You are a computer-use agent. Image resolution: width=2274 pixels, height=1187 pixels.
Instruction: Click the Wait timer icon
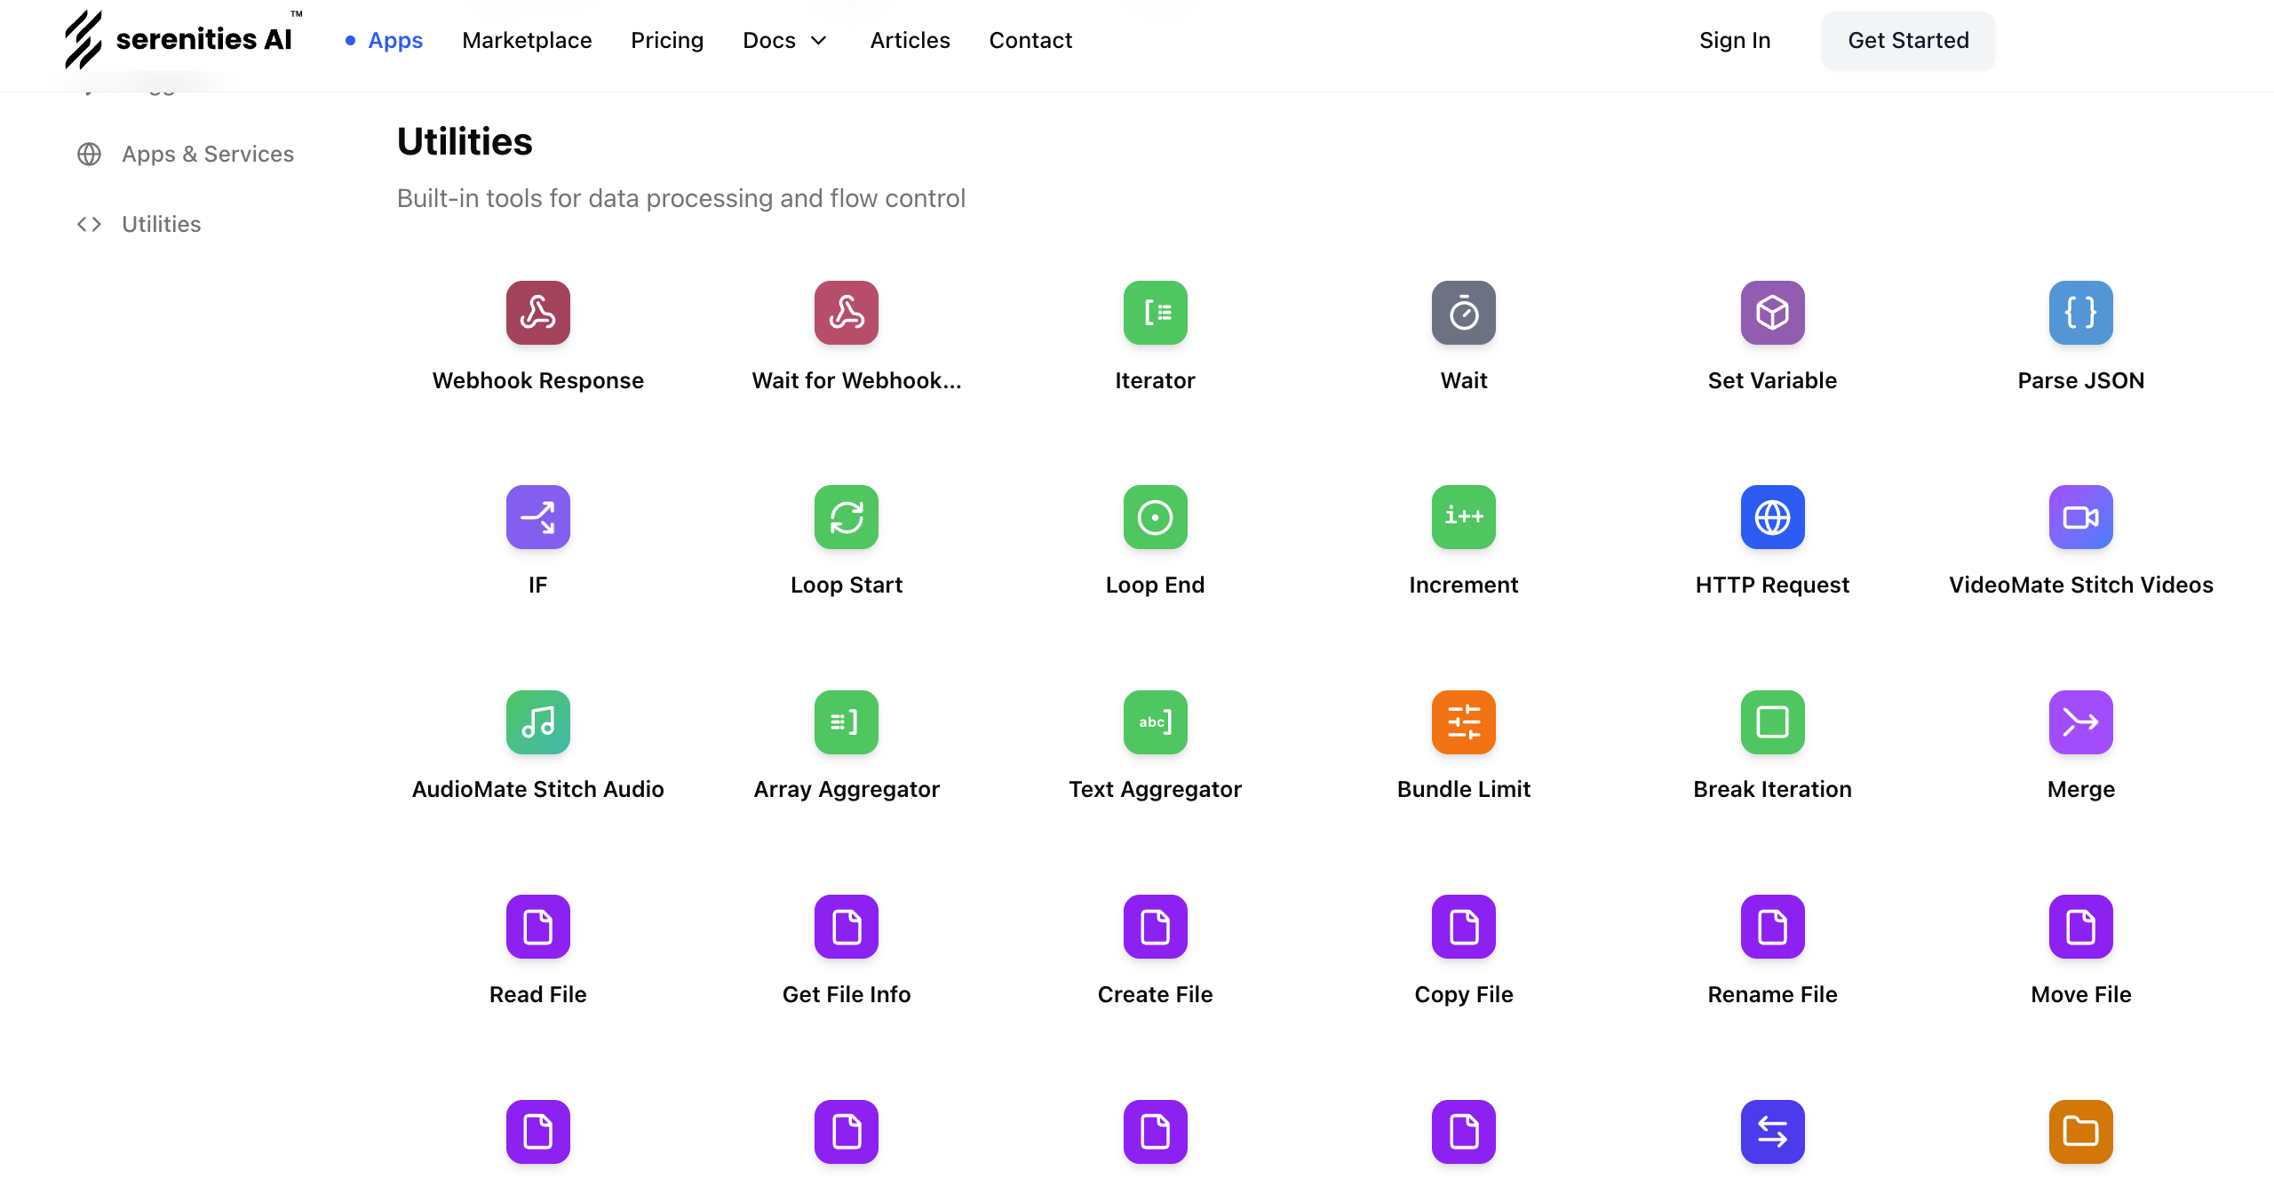(1463, 313)
